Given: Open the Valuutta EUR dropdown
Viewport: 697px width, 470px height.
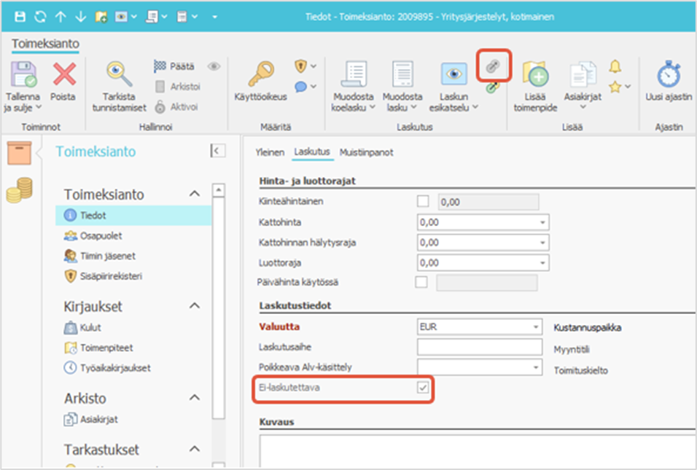Looking at the screenshot, I should click(537, 327).
